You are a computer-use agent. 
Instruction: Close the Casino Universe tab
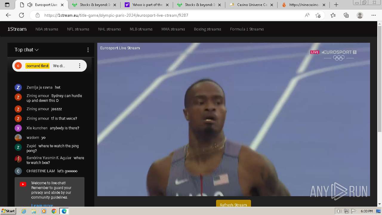[x=272, y=5]
